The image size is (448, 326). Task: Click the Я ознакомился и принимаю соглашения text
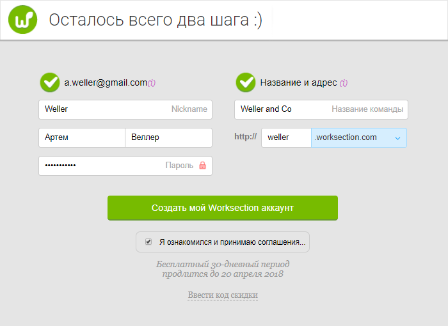[232, 242]
